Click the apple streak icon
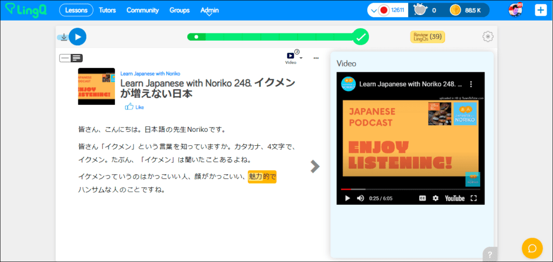Screen dimensions: 553x262 coord(420,10)
